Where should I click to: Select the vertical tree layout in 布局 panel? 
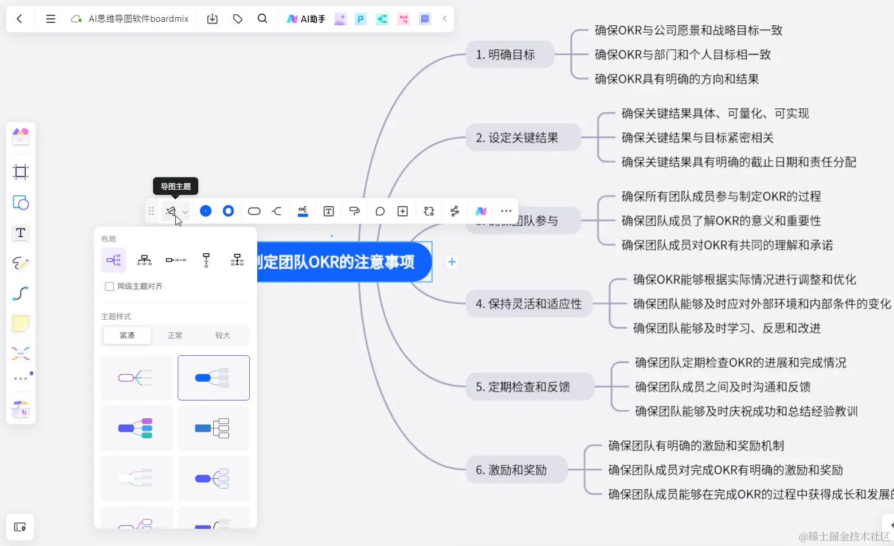pos(206,260)
